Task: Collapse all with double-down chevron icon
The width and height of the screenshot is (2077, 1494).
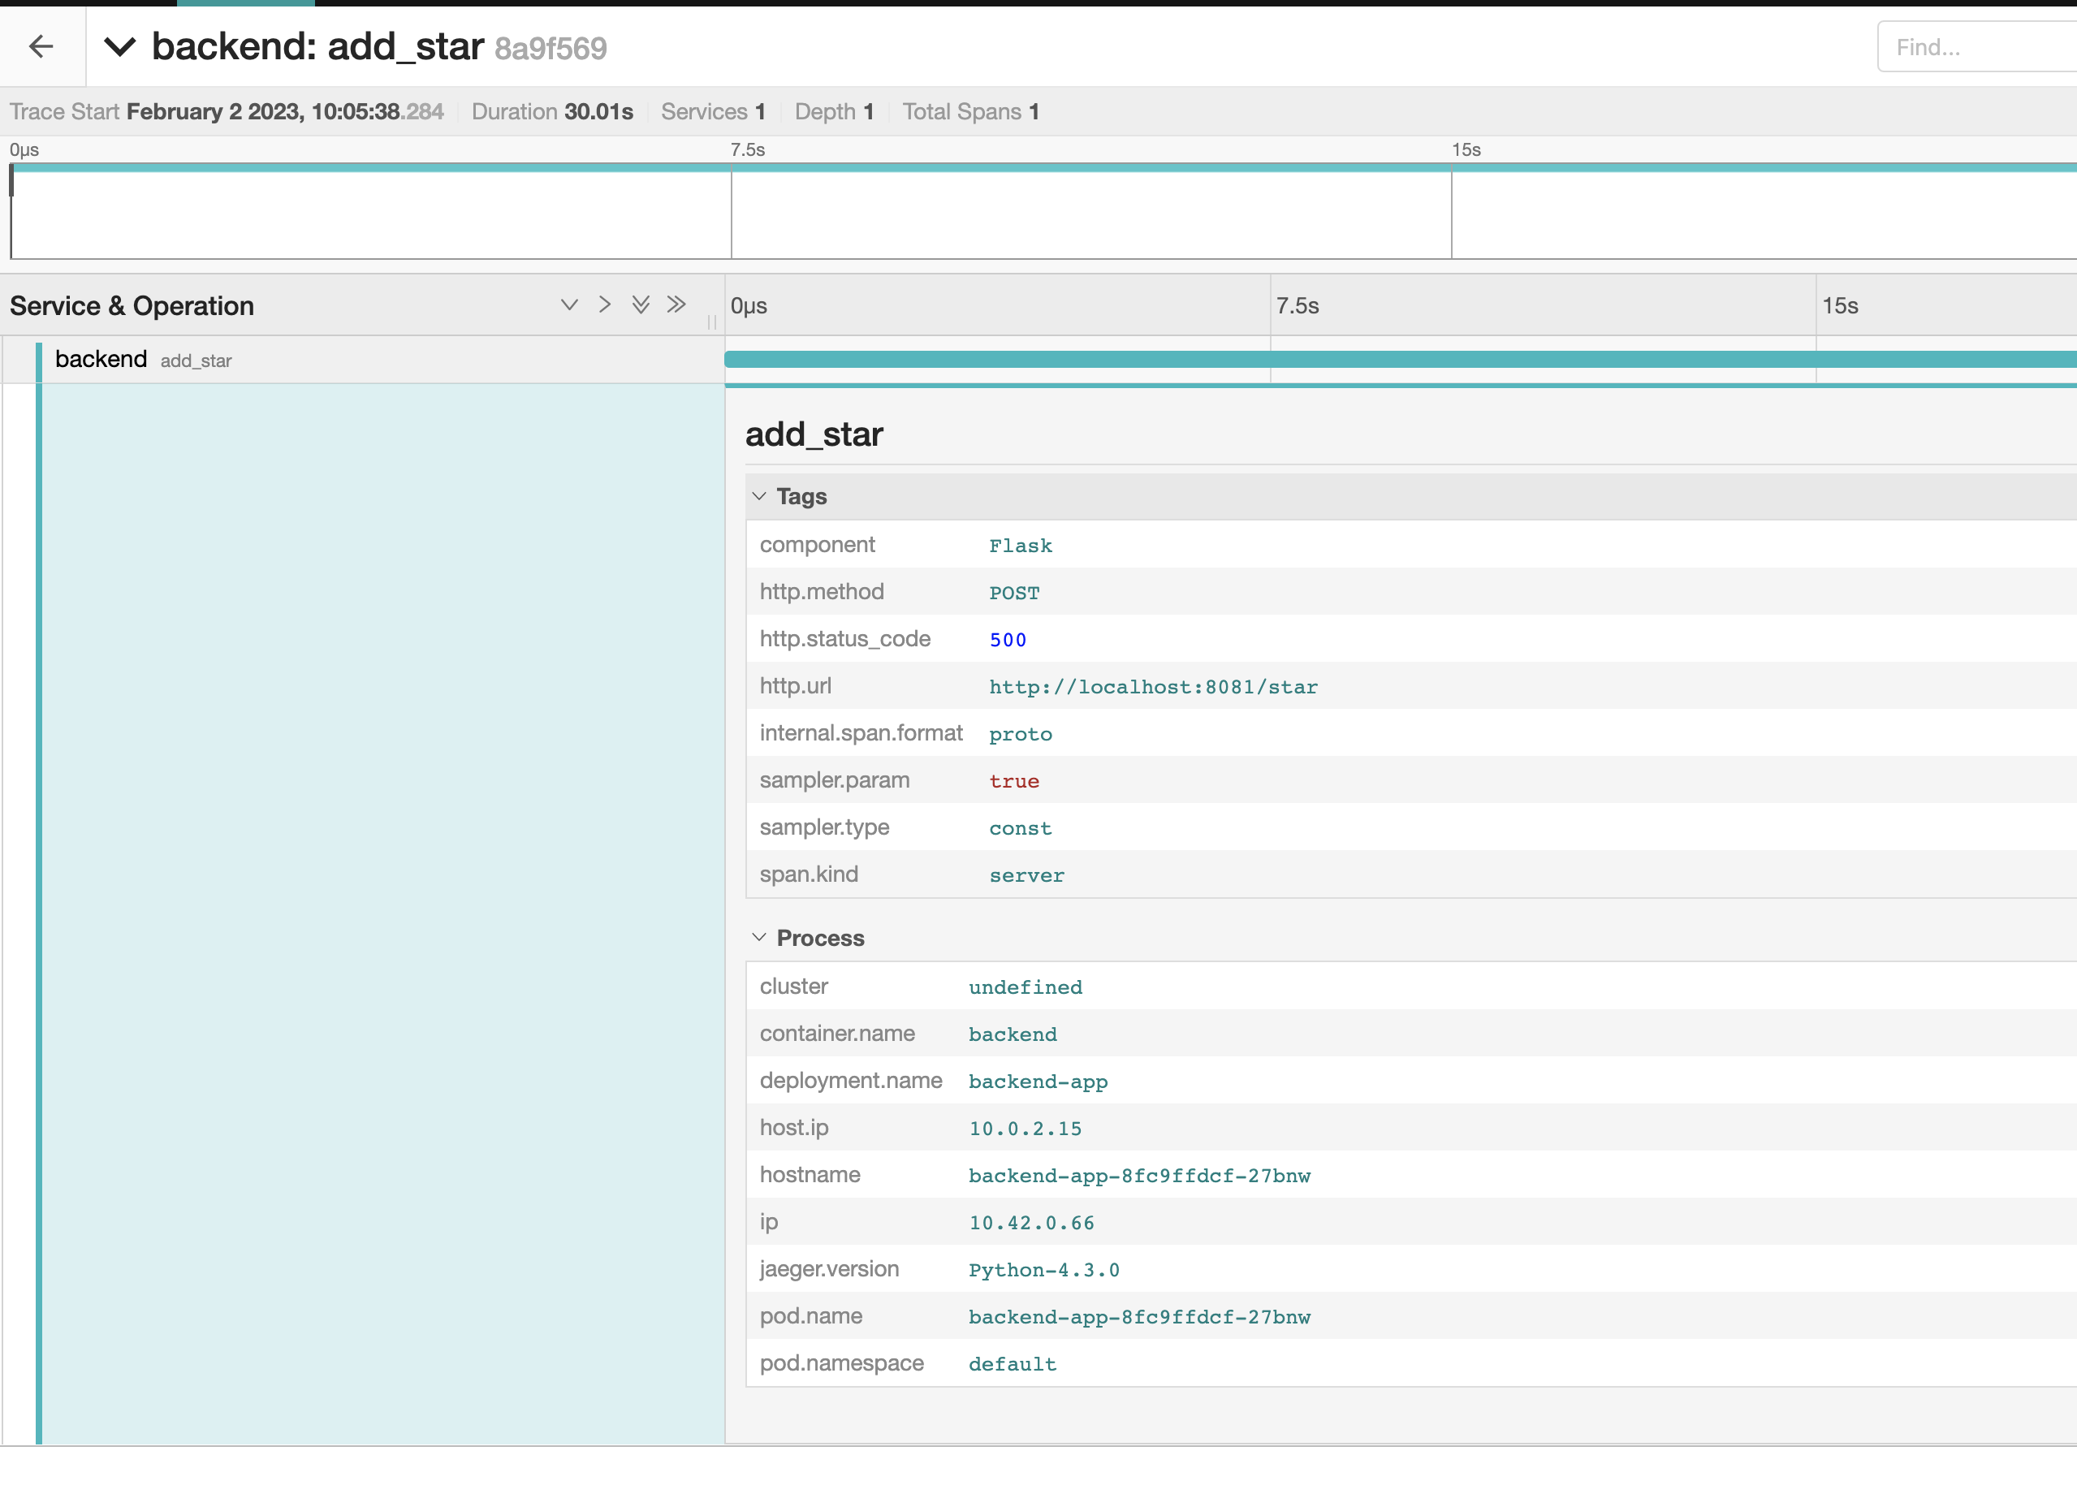Action: pyautogui.click(x=640, y=305)
